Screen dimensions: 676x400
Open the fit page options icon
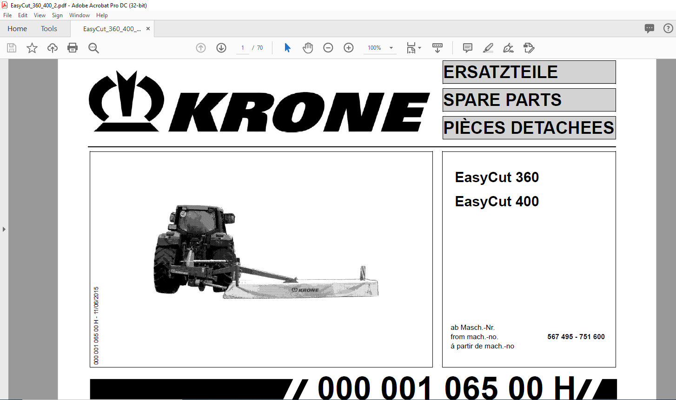(x=413, y=48)
